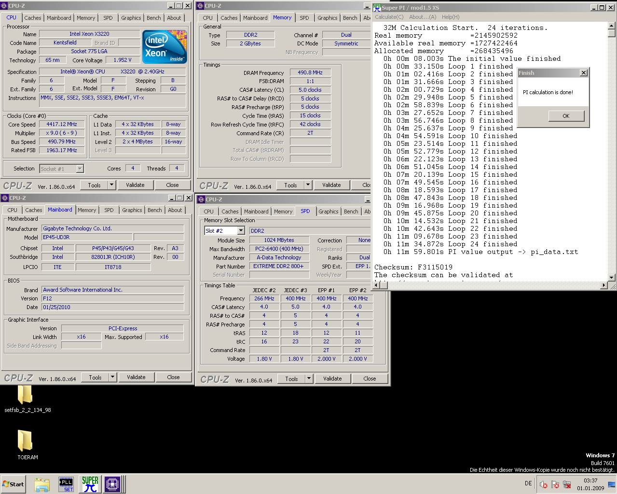Open Tools dropdown arrow in CPU-Z Memory window
The image size is (617, 494).
pyautogui.click(x=308, y=185)
